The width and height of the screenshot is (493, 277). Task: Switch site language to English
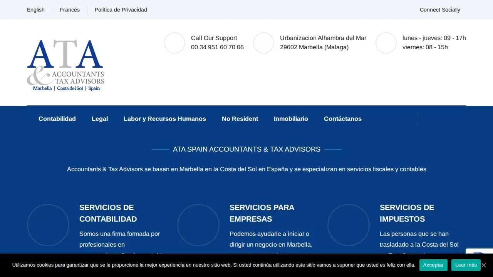coord(36,10)
